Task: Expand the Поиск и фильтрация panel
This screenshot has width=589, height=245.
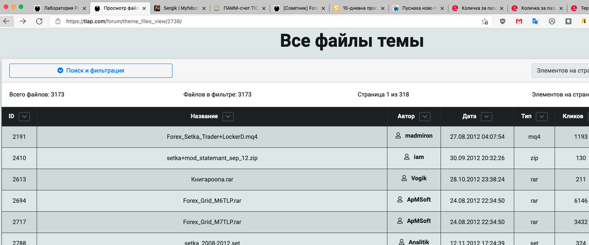Action: pos(91,70)
